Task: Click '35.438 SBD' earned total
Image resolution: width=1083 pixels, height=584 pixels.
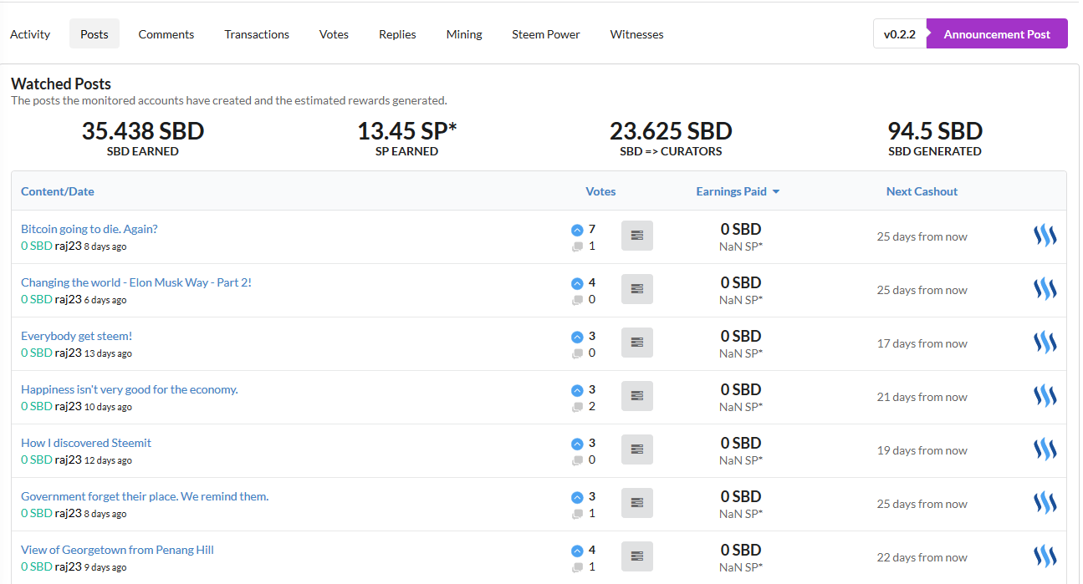Action: pos(143,131)
